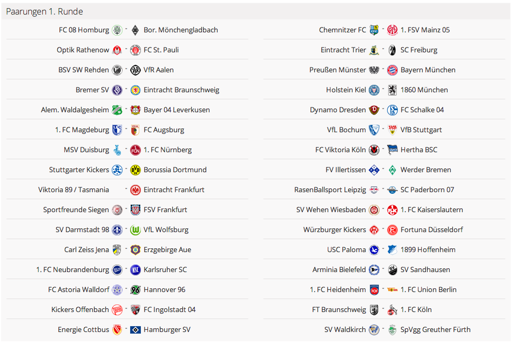Viewport: 515px width, 345px height.
Task: Go to the Fortuna Düsseldorf page
Action: [x=431, y=229]
